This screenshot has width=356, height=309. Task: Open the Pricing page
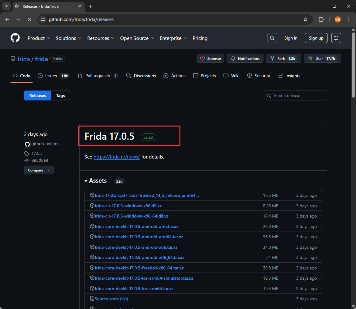coord(200,38)
